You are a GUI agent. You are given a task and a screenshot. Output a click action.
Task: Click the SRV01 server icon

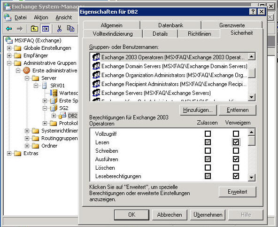[45, 86]
